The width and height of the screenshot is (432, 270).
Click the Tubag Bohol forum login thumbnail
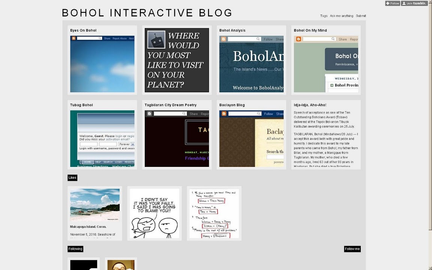tap(102, 139)
